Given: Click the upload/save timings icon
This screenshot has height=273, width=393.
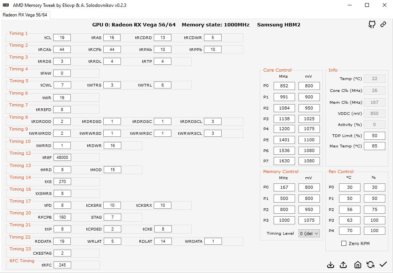Looking at the screenshot, I should 343,265.
